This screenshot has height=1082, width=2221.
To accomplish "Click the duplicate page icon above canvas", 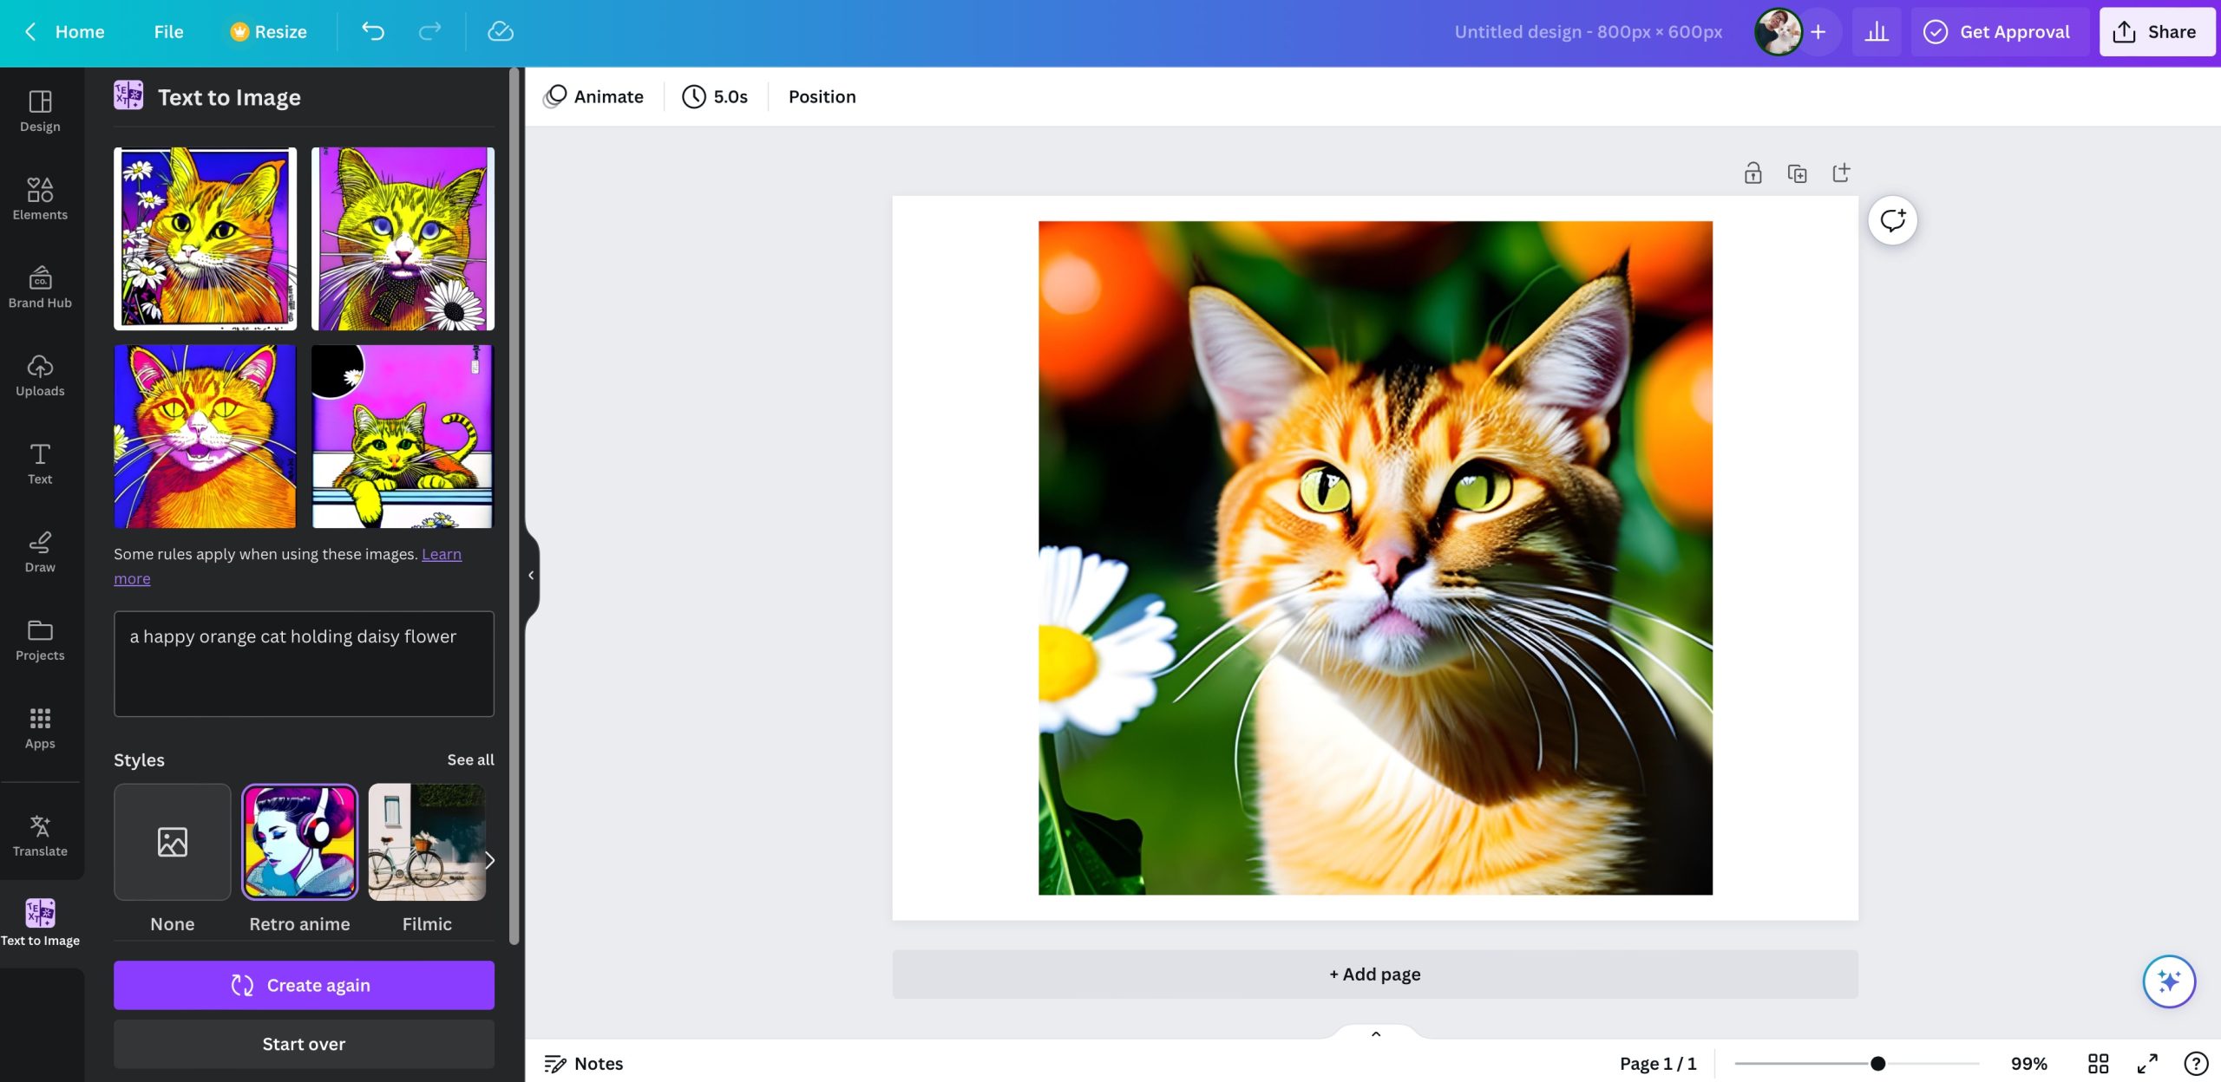I will [x=1797, y=173].
